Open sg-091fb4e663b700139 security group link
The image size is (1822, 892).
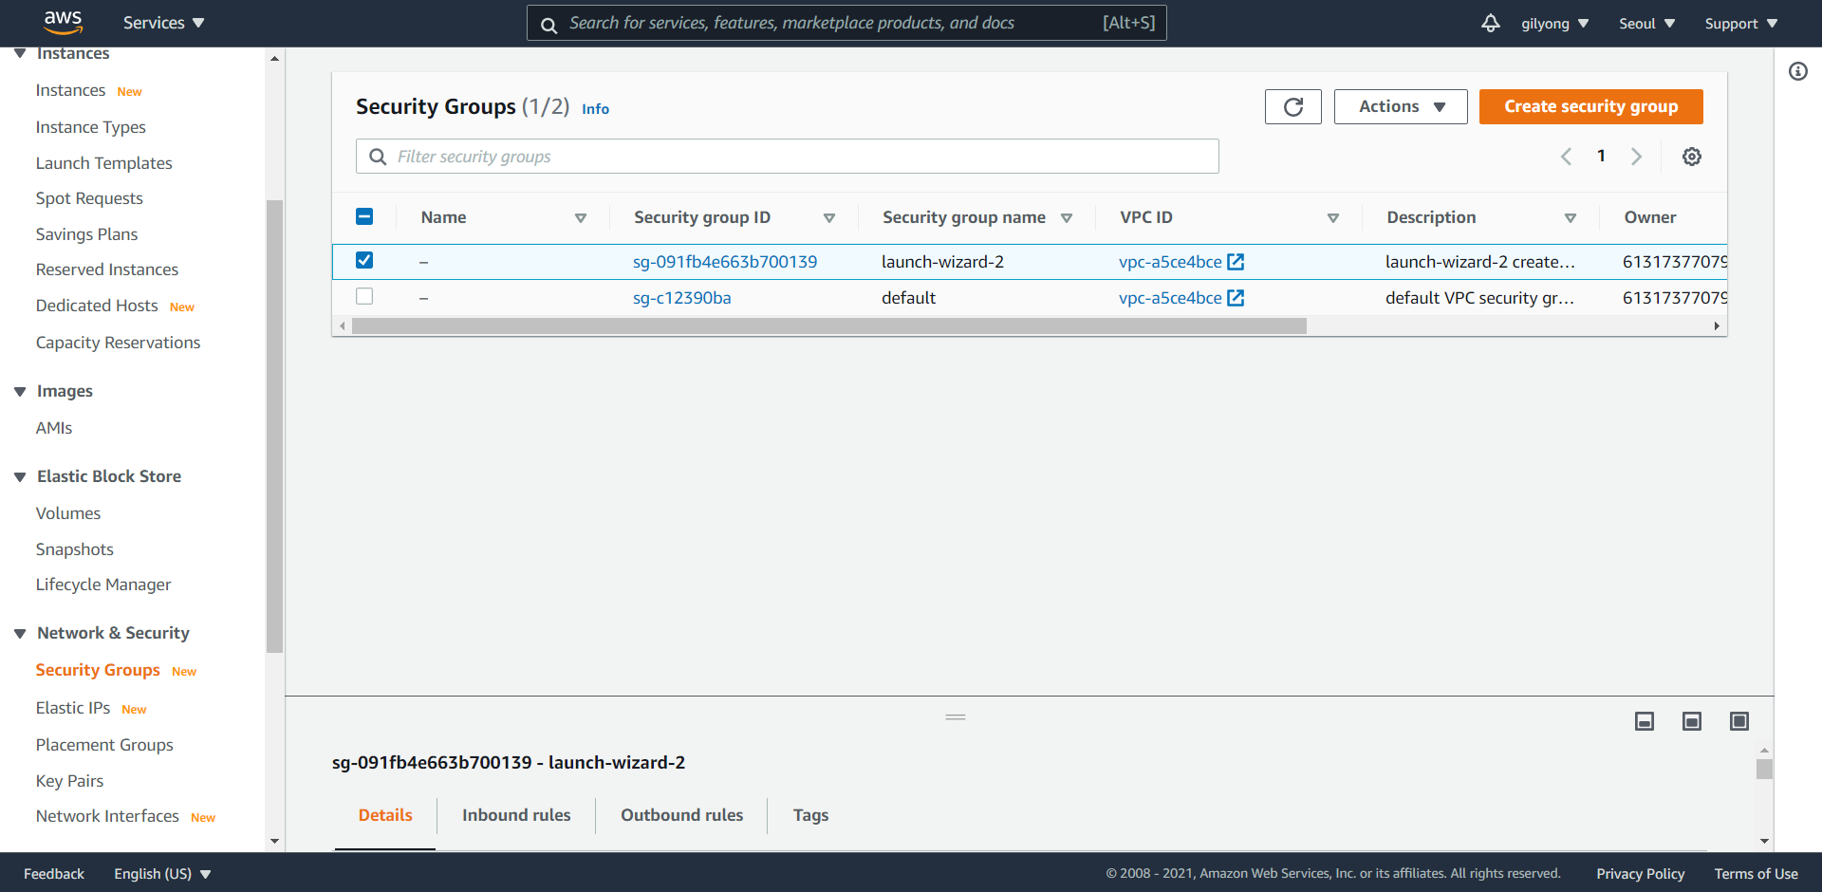(725, 262)
